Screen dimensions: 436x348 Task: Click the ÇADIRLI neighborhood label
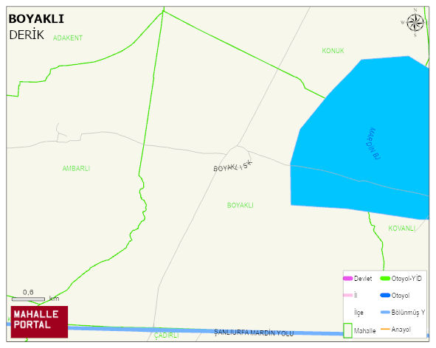click(166, 335)
